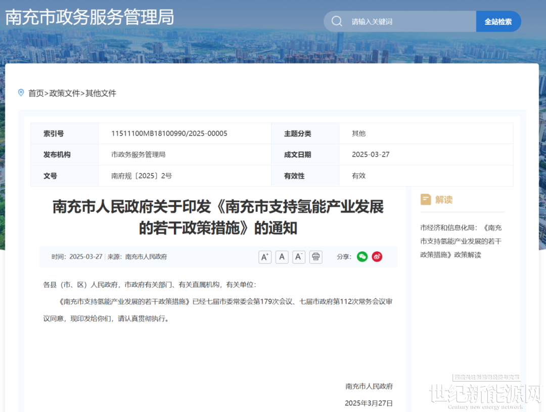Click the 南充市政务服务管理局 site title
546x412 pixels.
pyautogui.click(x=89, y=17)
